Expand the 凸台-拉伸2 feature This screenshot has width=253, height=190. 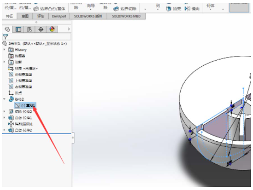click(4, 130)
